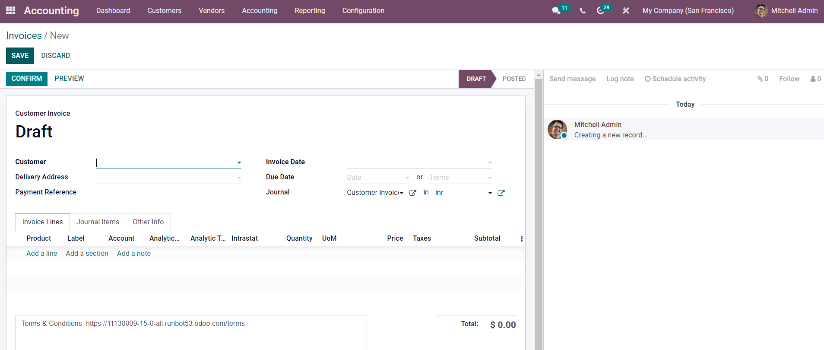Screen dimensions: 824x350
Task: Click the $ 0.00 total amount
Action: 503,325
